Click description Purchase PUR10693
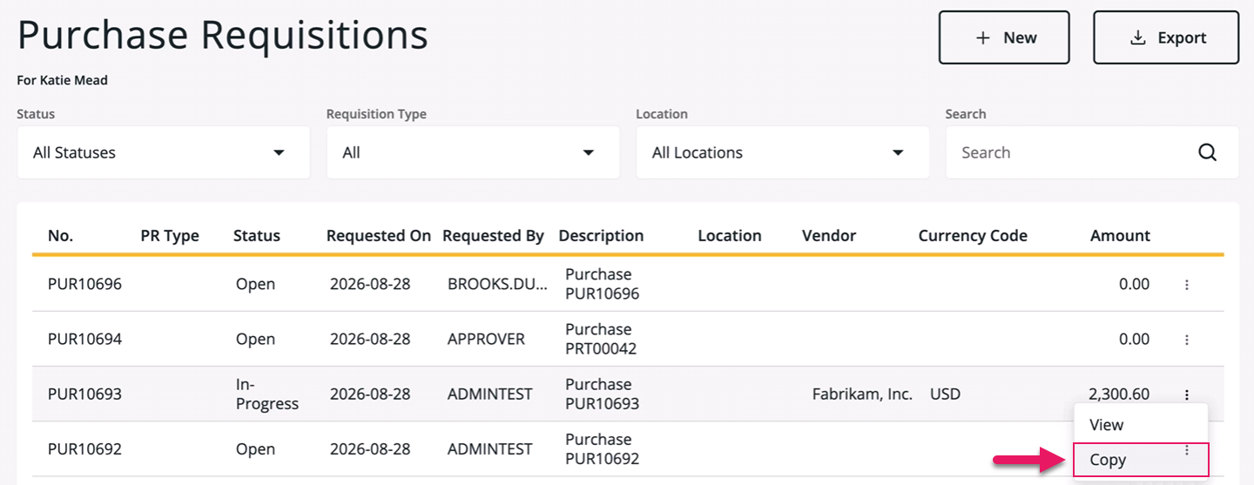The image size is (1254, 485). point(602,394)
